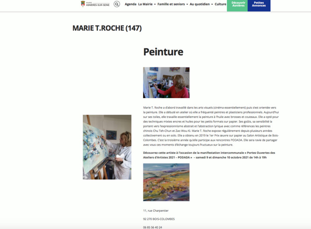Screen dimensions: 311x229
Task: Click the bold Portes Ouvertes PODADA announcement text
Action: coord(209,155)
